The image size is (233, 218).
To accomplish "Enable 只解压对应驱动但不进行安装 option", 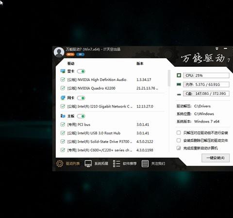I will (x=179, y=133).
